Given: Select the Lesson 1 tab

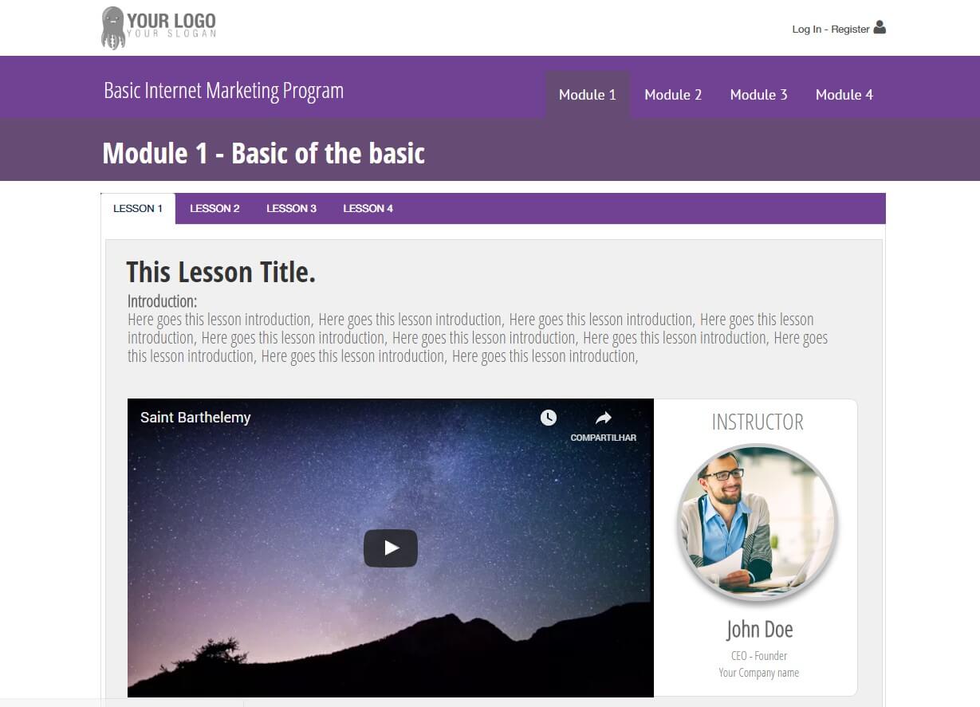Looking at the screenshot, I should (x=138, y=209).
